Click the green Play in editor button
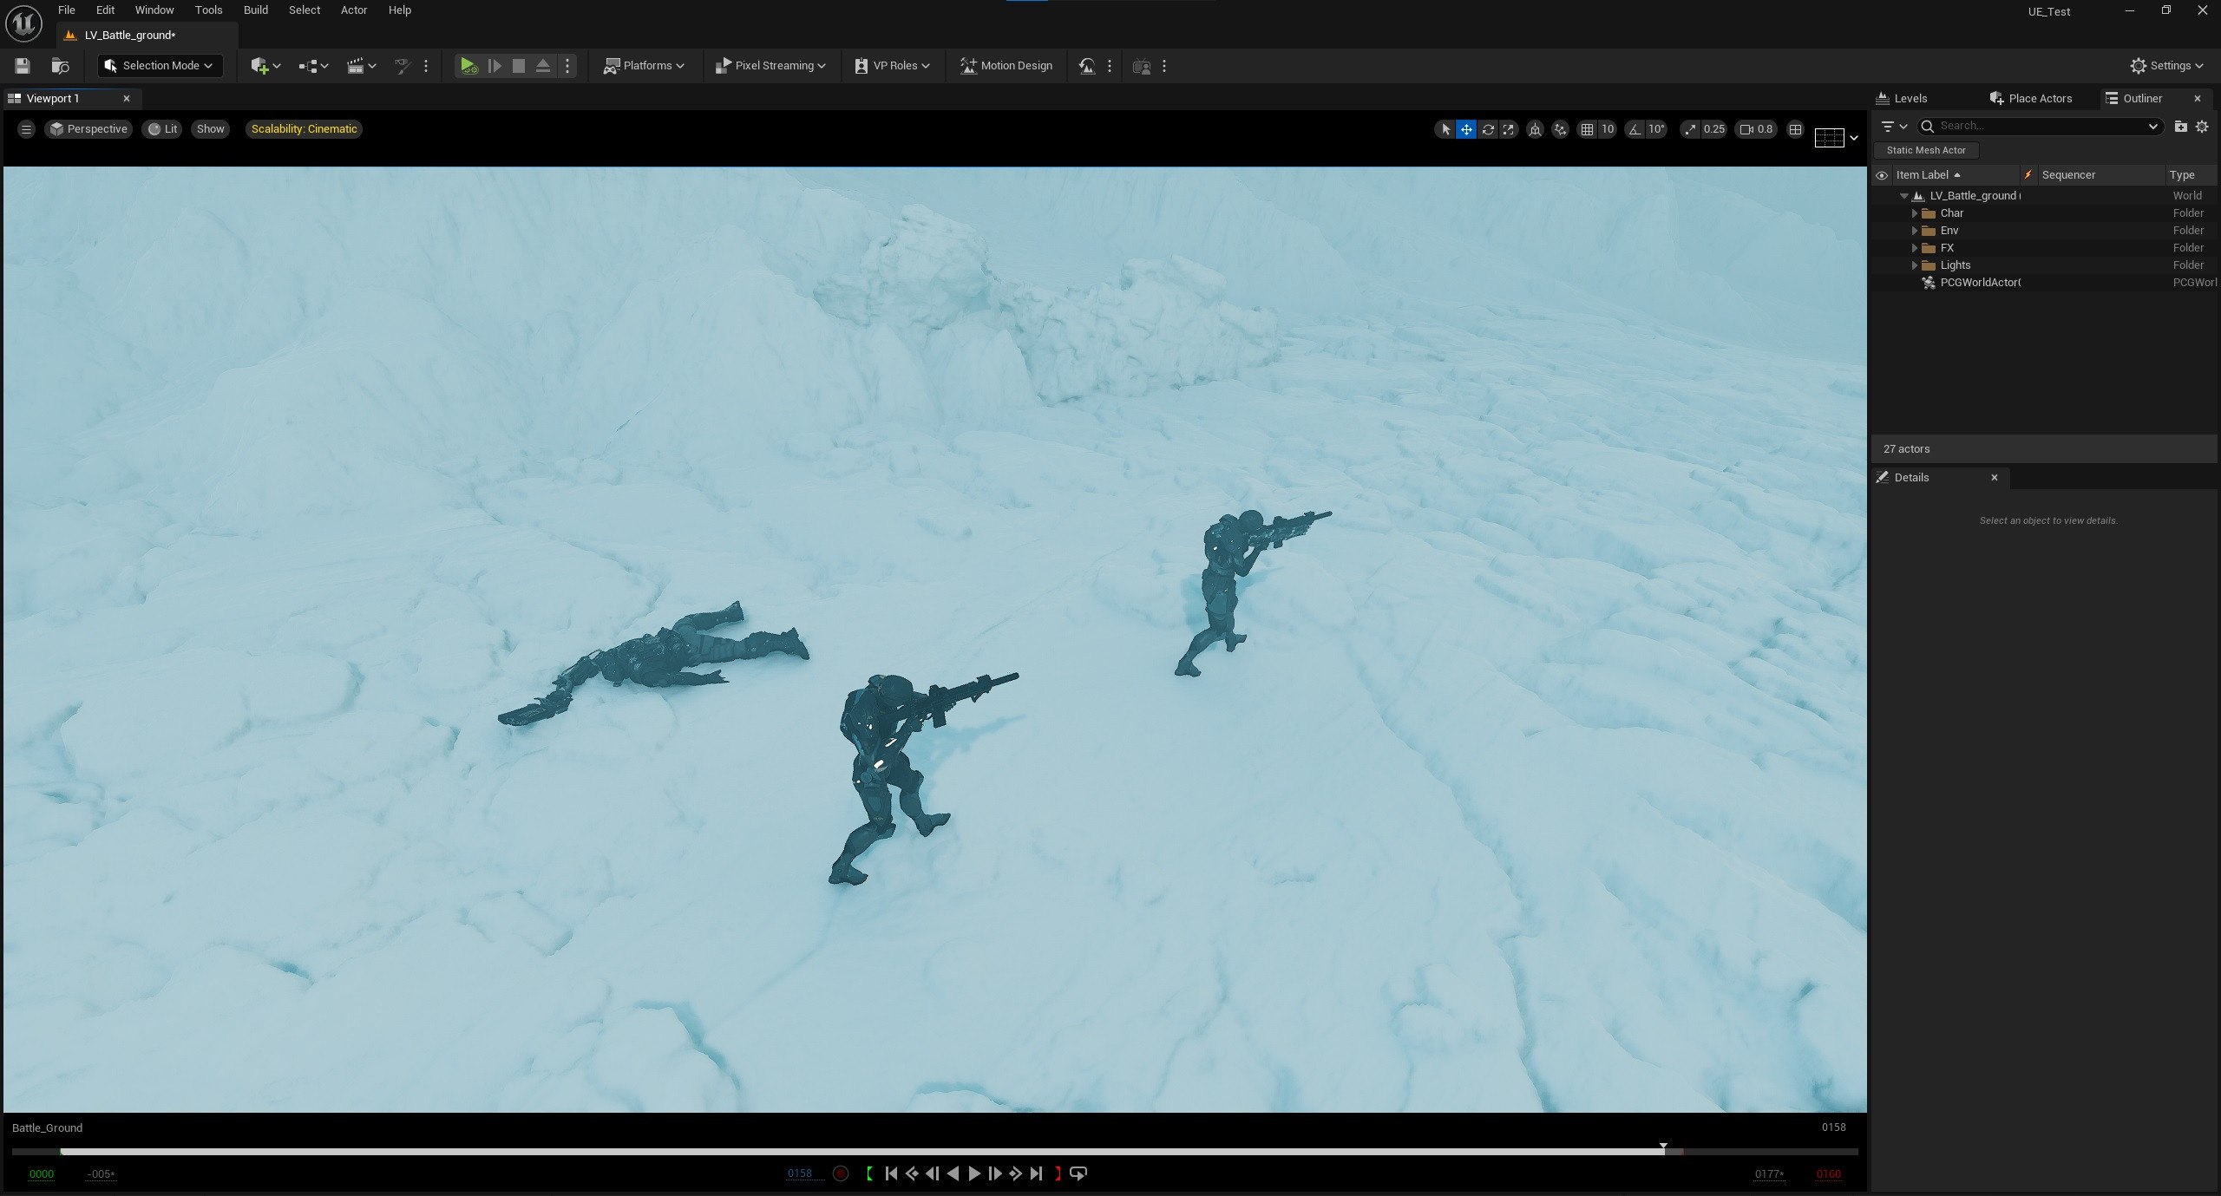The height and width of the screenshot is (1196, 2221). tap(468, 66)
